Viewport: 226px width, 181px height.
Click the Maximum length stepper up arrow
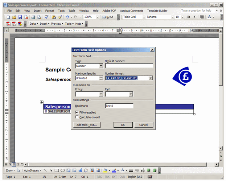coord(101,77)
